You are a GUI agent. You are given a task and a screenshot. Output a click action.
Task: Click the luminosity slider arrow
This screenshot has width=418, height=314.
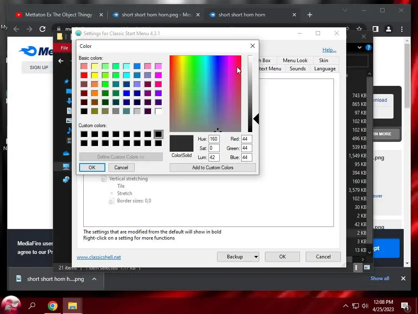point(256,119)
